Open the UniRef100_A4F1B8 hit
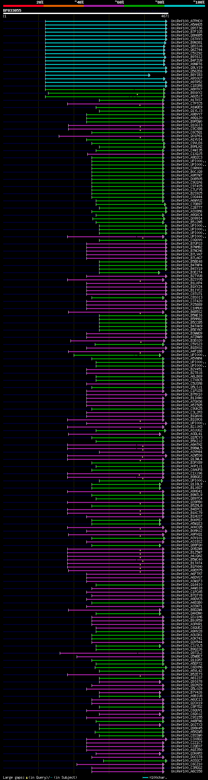Viewport: 208px width, 780px height. point(187,351)
